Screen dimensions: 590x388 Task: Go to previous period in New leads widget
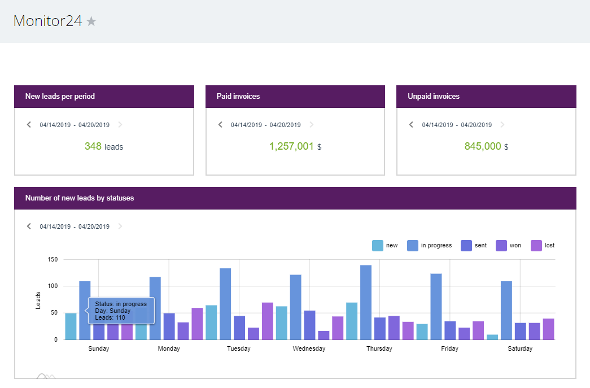pyautogui.click(x=29, y=125)
